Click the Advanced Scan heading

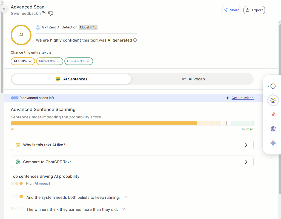28,7
